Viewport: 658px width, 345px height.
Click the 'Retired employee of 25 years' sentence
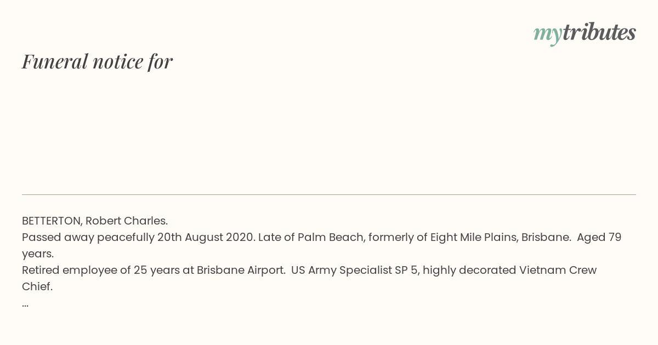point(154,270)
